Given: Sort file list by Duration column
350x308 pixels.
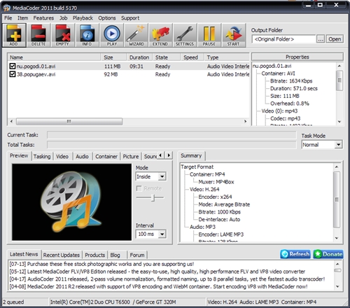Looking at the screenshot, I should point(139,57).
